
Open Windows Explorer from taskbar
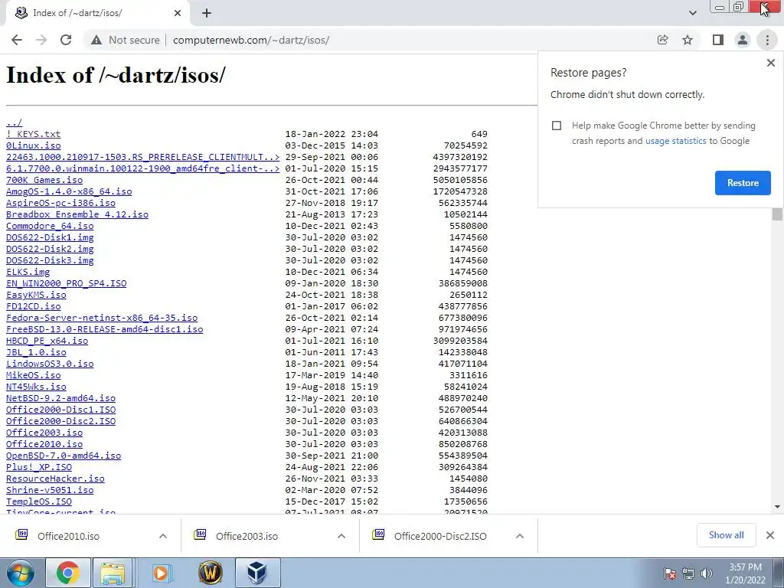point(113,573)
